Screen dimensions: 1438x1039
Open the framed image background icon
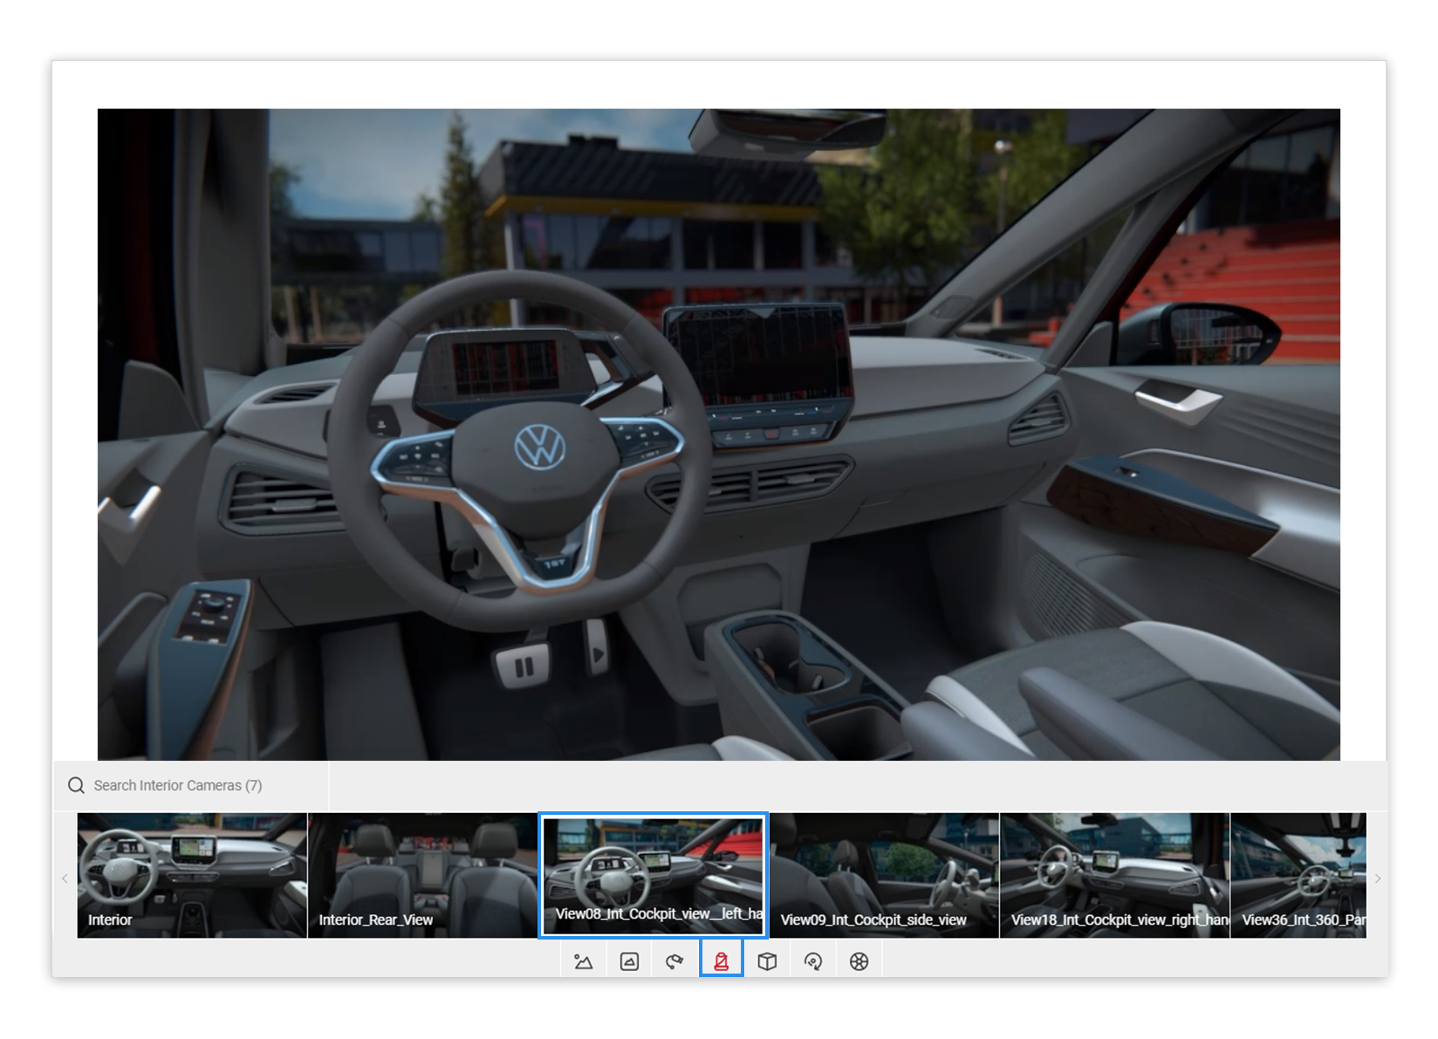629,961
